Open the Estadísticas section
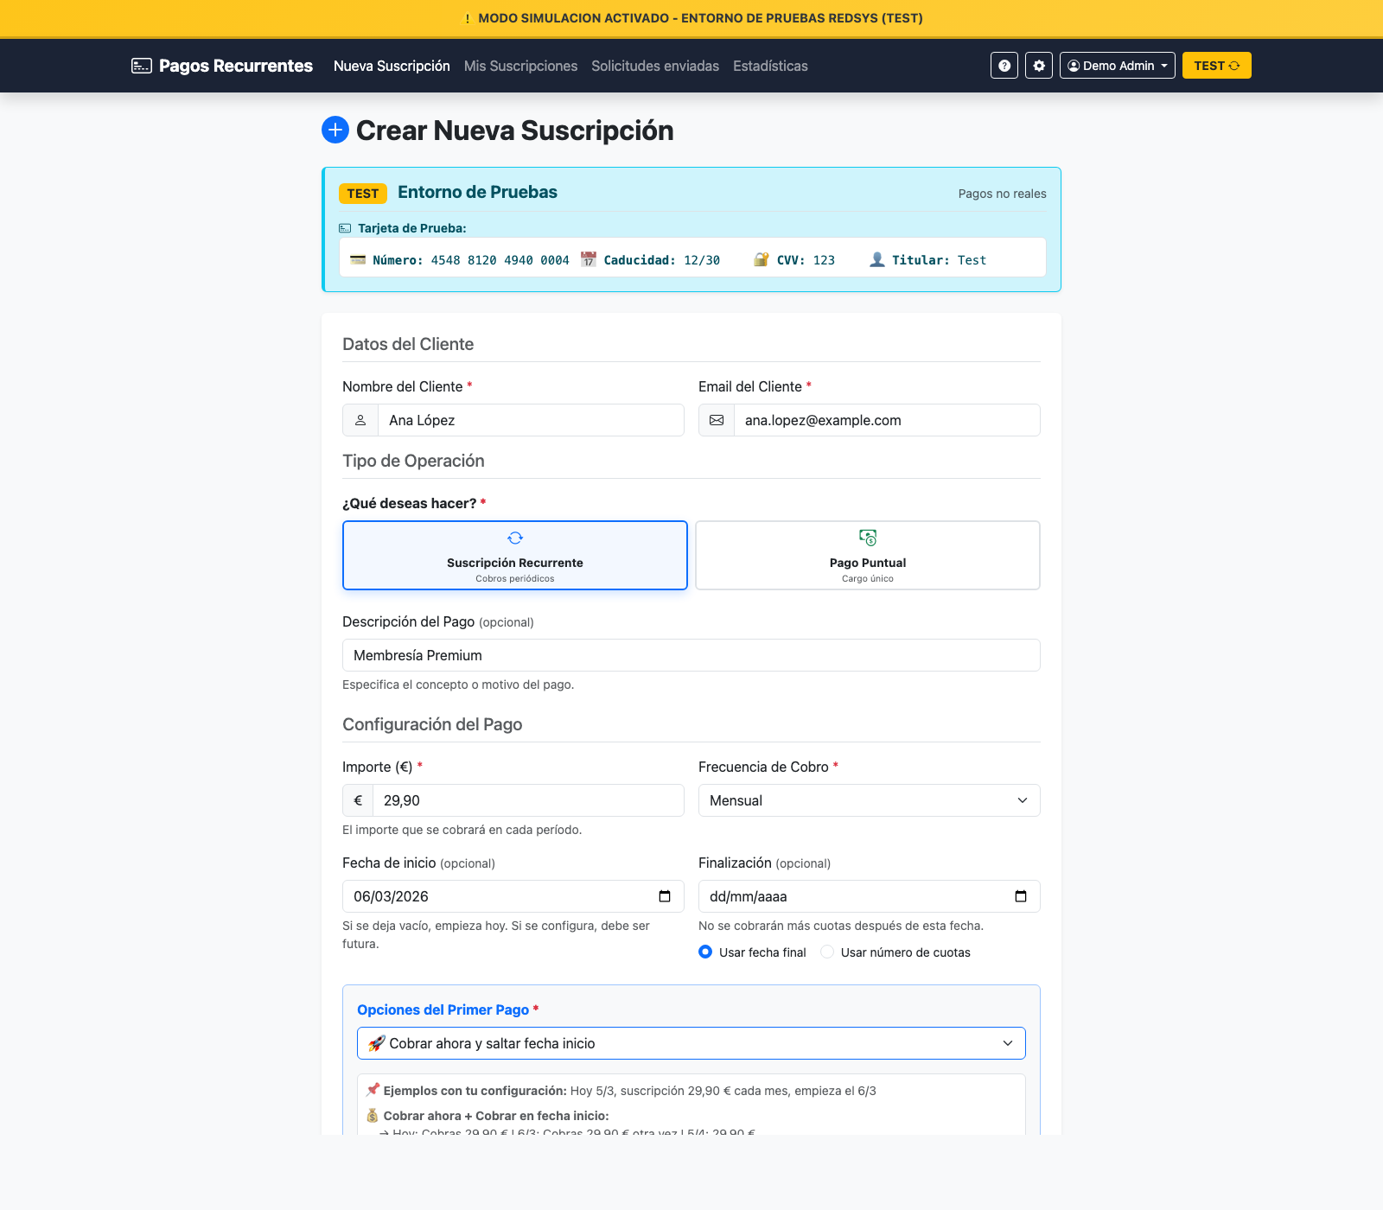 point(770,66)
